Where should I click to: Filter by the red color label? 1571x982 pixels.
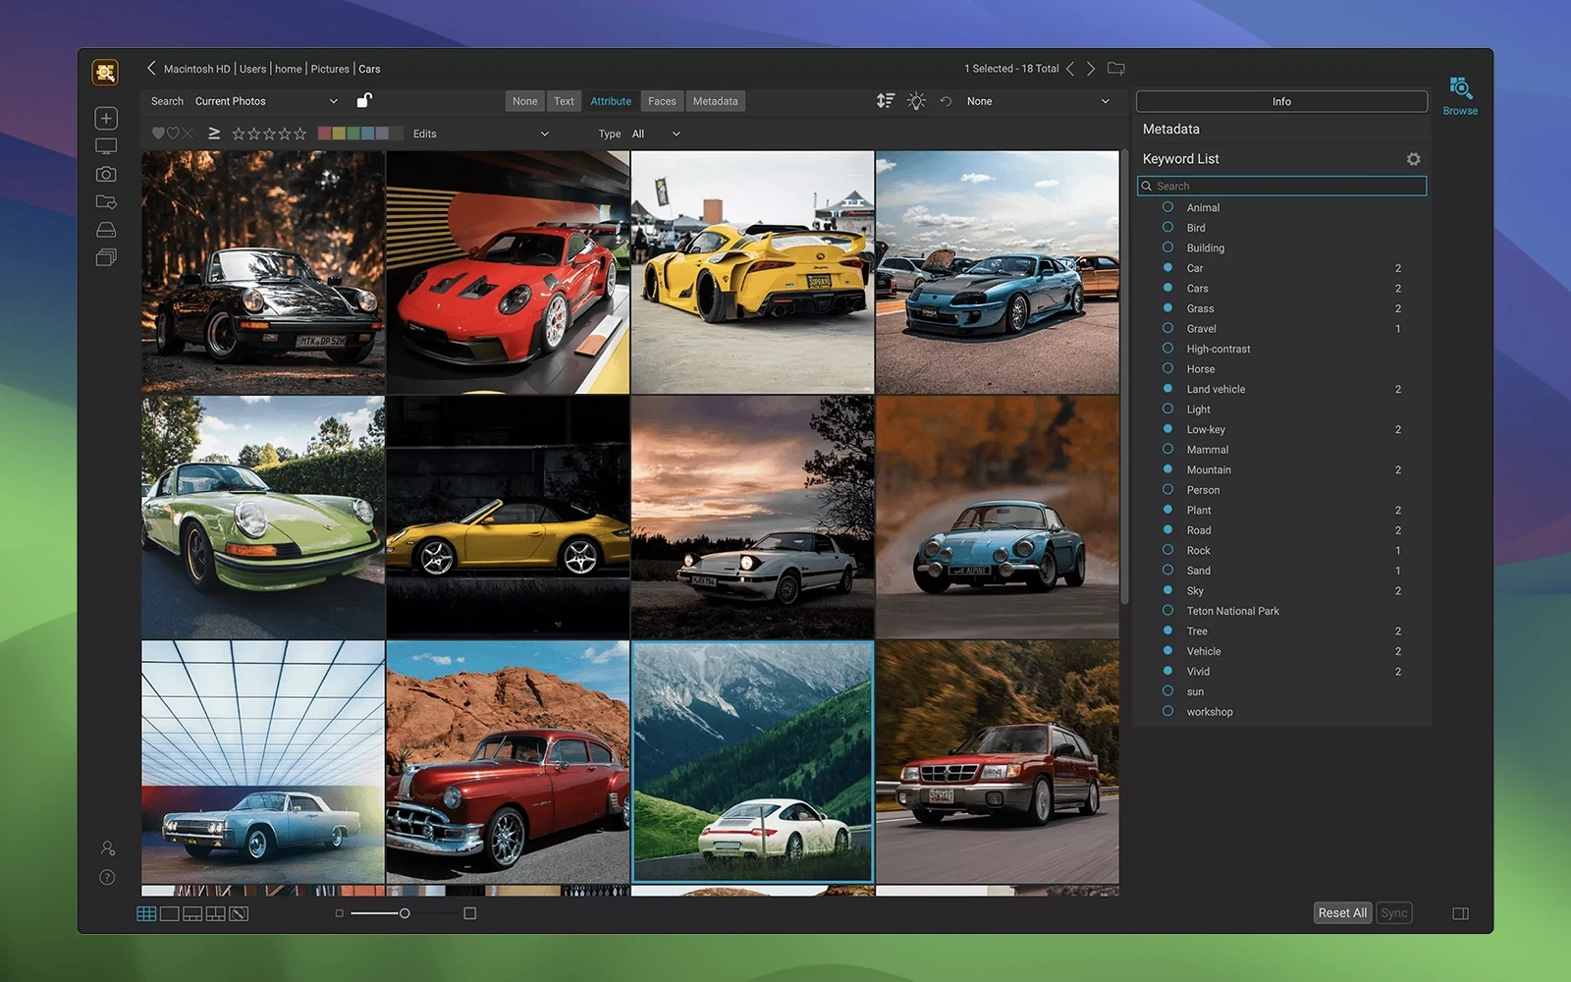pos(325,134)
